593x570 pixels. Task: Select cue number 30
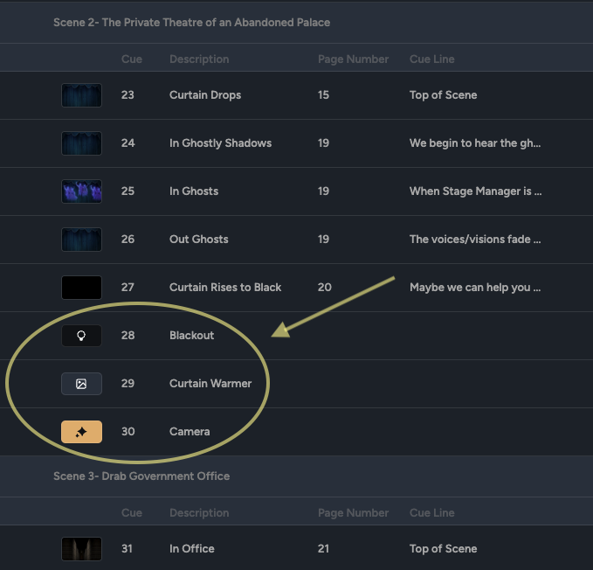tap(128, 432)
